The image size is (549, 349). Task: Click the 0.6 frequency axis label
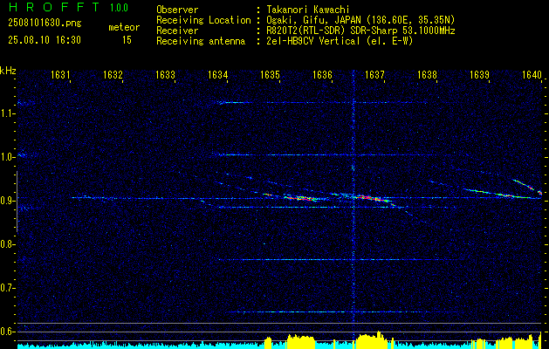(x=7, y=332)
